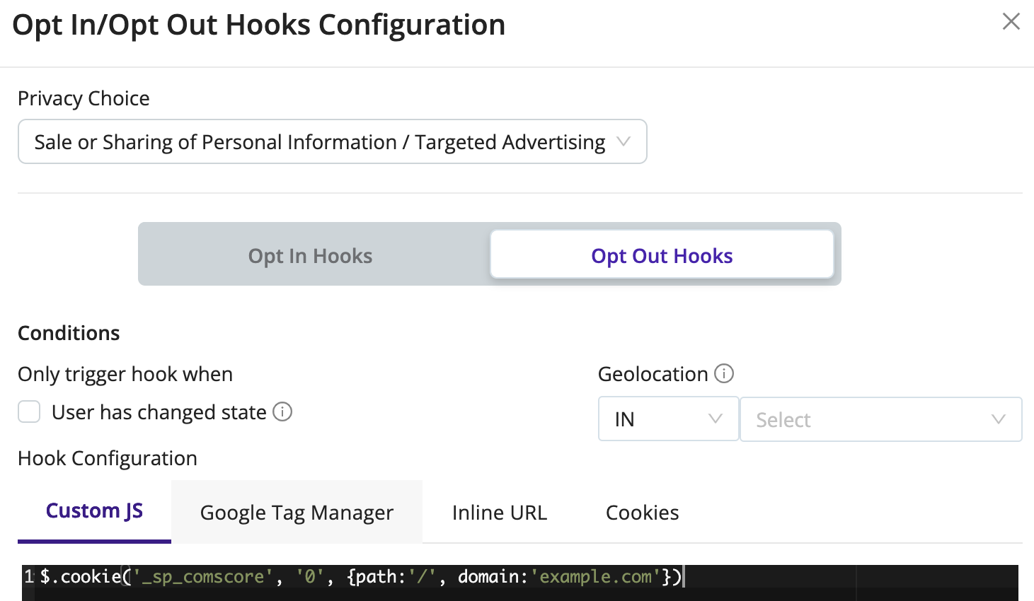Click the Only trigger hook when label

click(125, 374)
